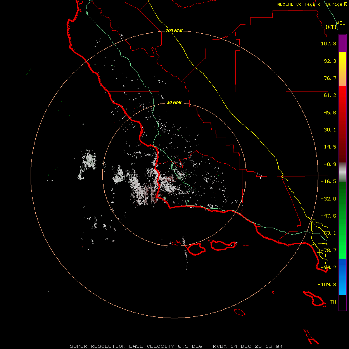Click the -0.9 velocity scale value
Image resolution: width=349 pixels, height=349 pixels.
tap(330, 164)
